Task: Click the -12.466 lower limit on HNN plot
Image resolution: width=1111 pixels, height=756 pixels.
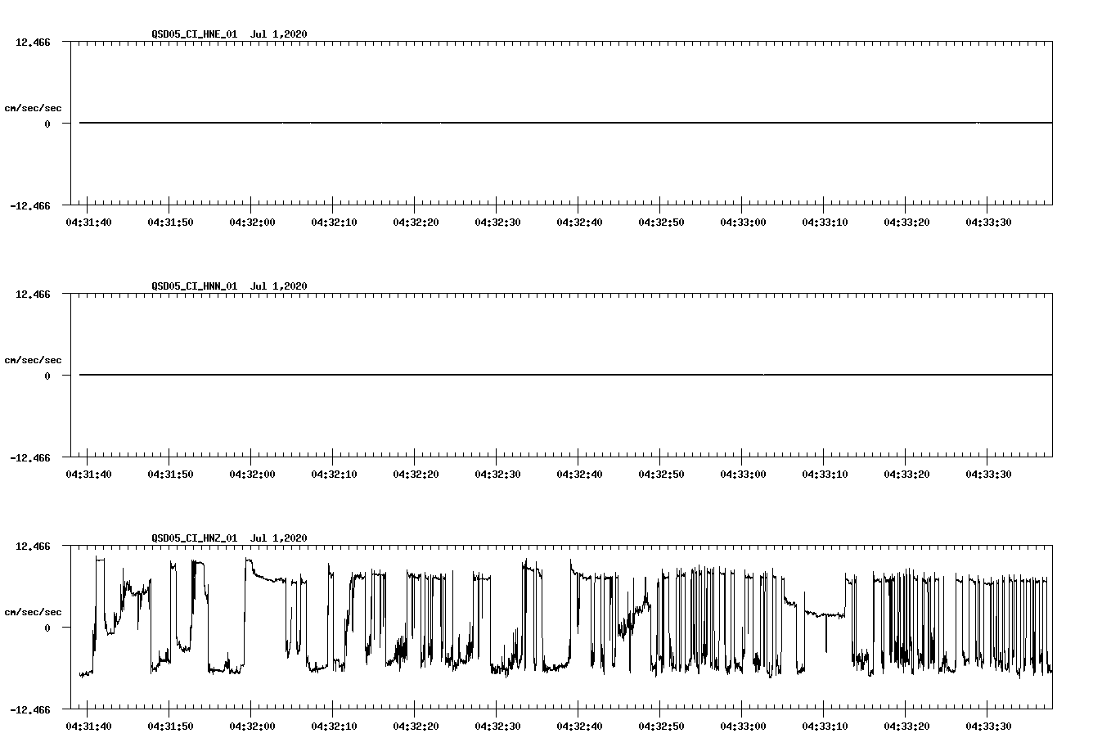Action: [29, 458]
